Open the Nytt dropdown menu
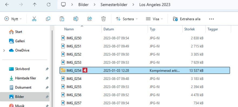The image size is (238, 107). [13, 19]
